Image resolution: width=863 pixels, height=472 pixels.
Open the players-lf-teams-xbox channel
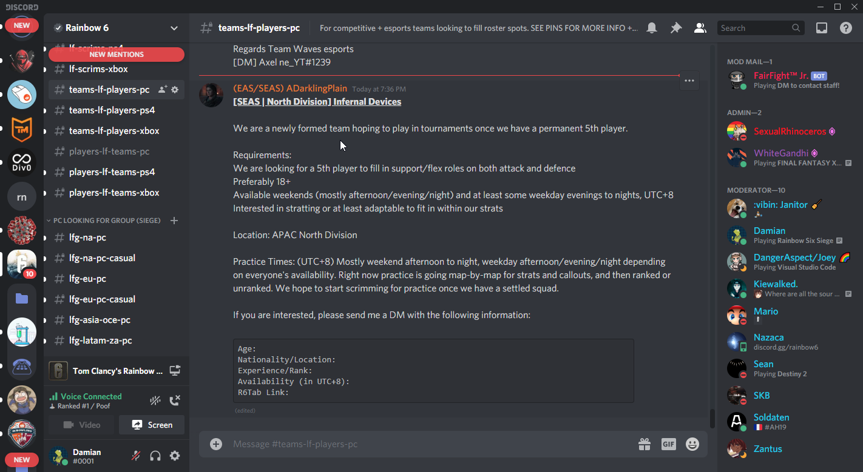coord(114,193)
